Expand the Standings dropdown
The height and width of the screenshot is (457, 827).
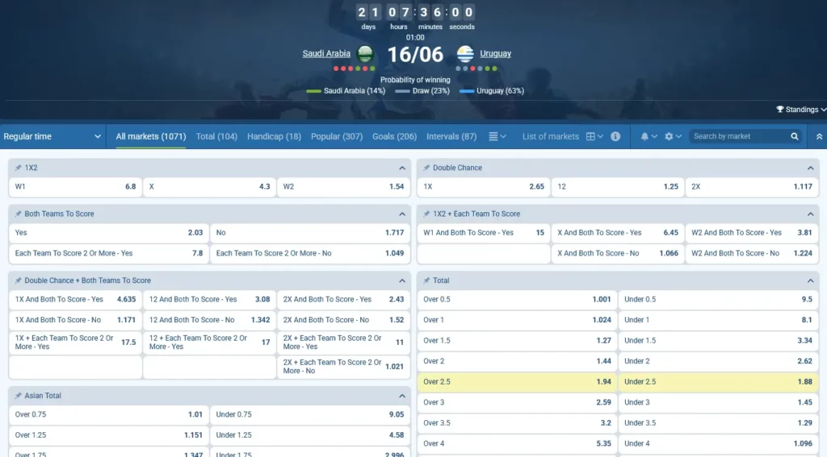pos(801,110)
